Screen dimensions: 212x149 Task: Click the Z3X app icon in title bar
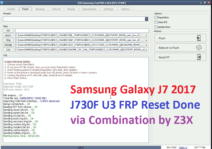point(2,2)
